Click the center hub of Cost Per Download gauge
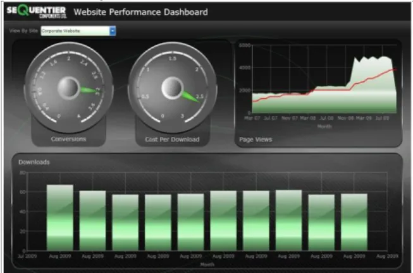Screen dimensions: 413x273 coord(172,88)
